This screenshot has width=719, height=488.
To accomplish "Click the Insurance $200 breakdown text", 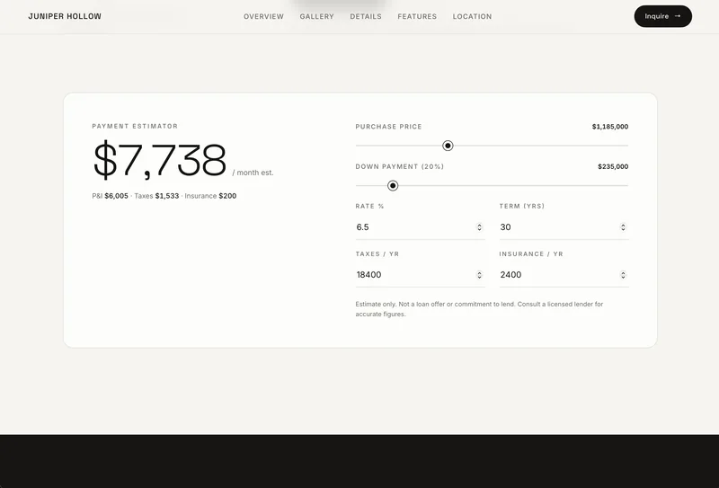I will point(210,196).
